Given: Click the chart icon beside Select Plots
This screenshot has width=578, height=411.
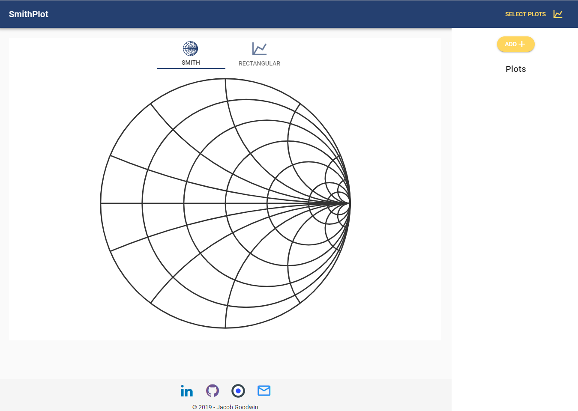Looking at the screenshot, I should point(558,14).
